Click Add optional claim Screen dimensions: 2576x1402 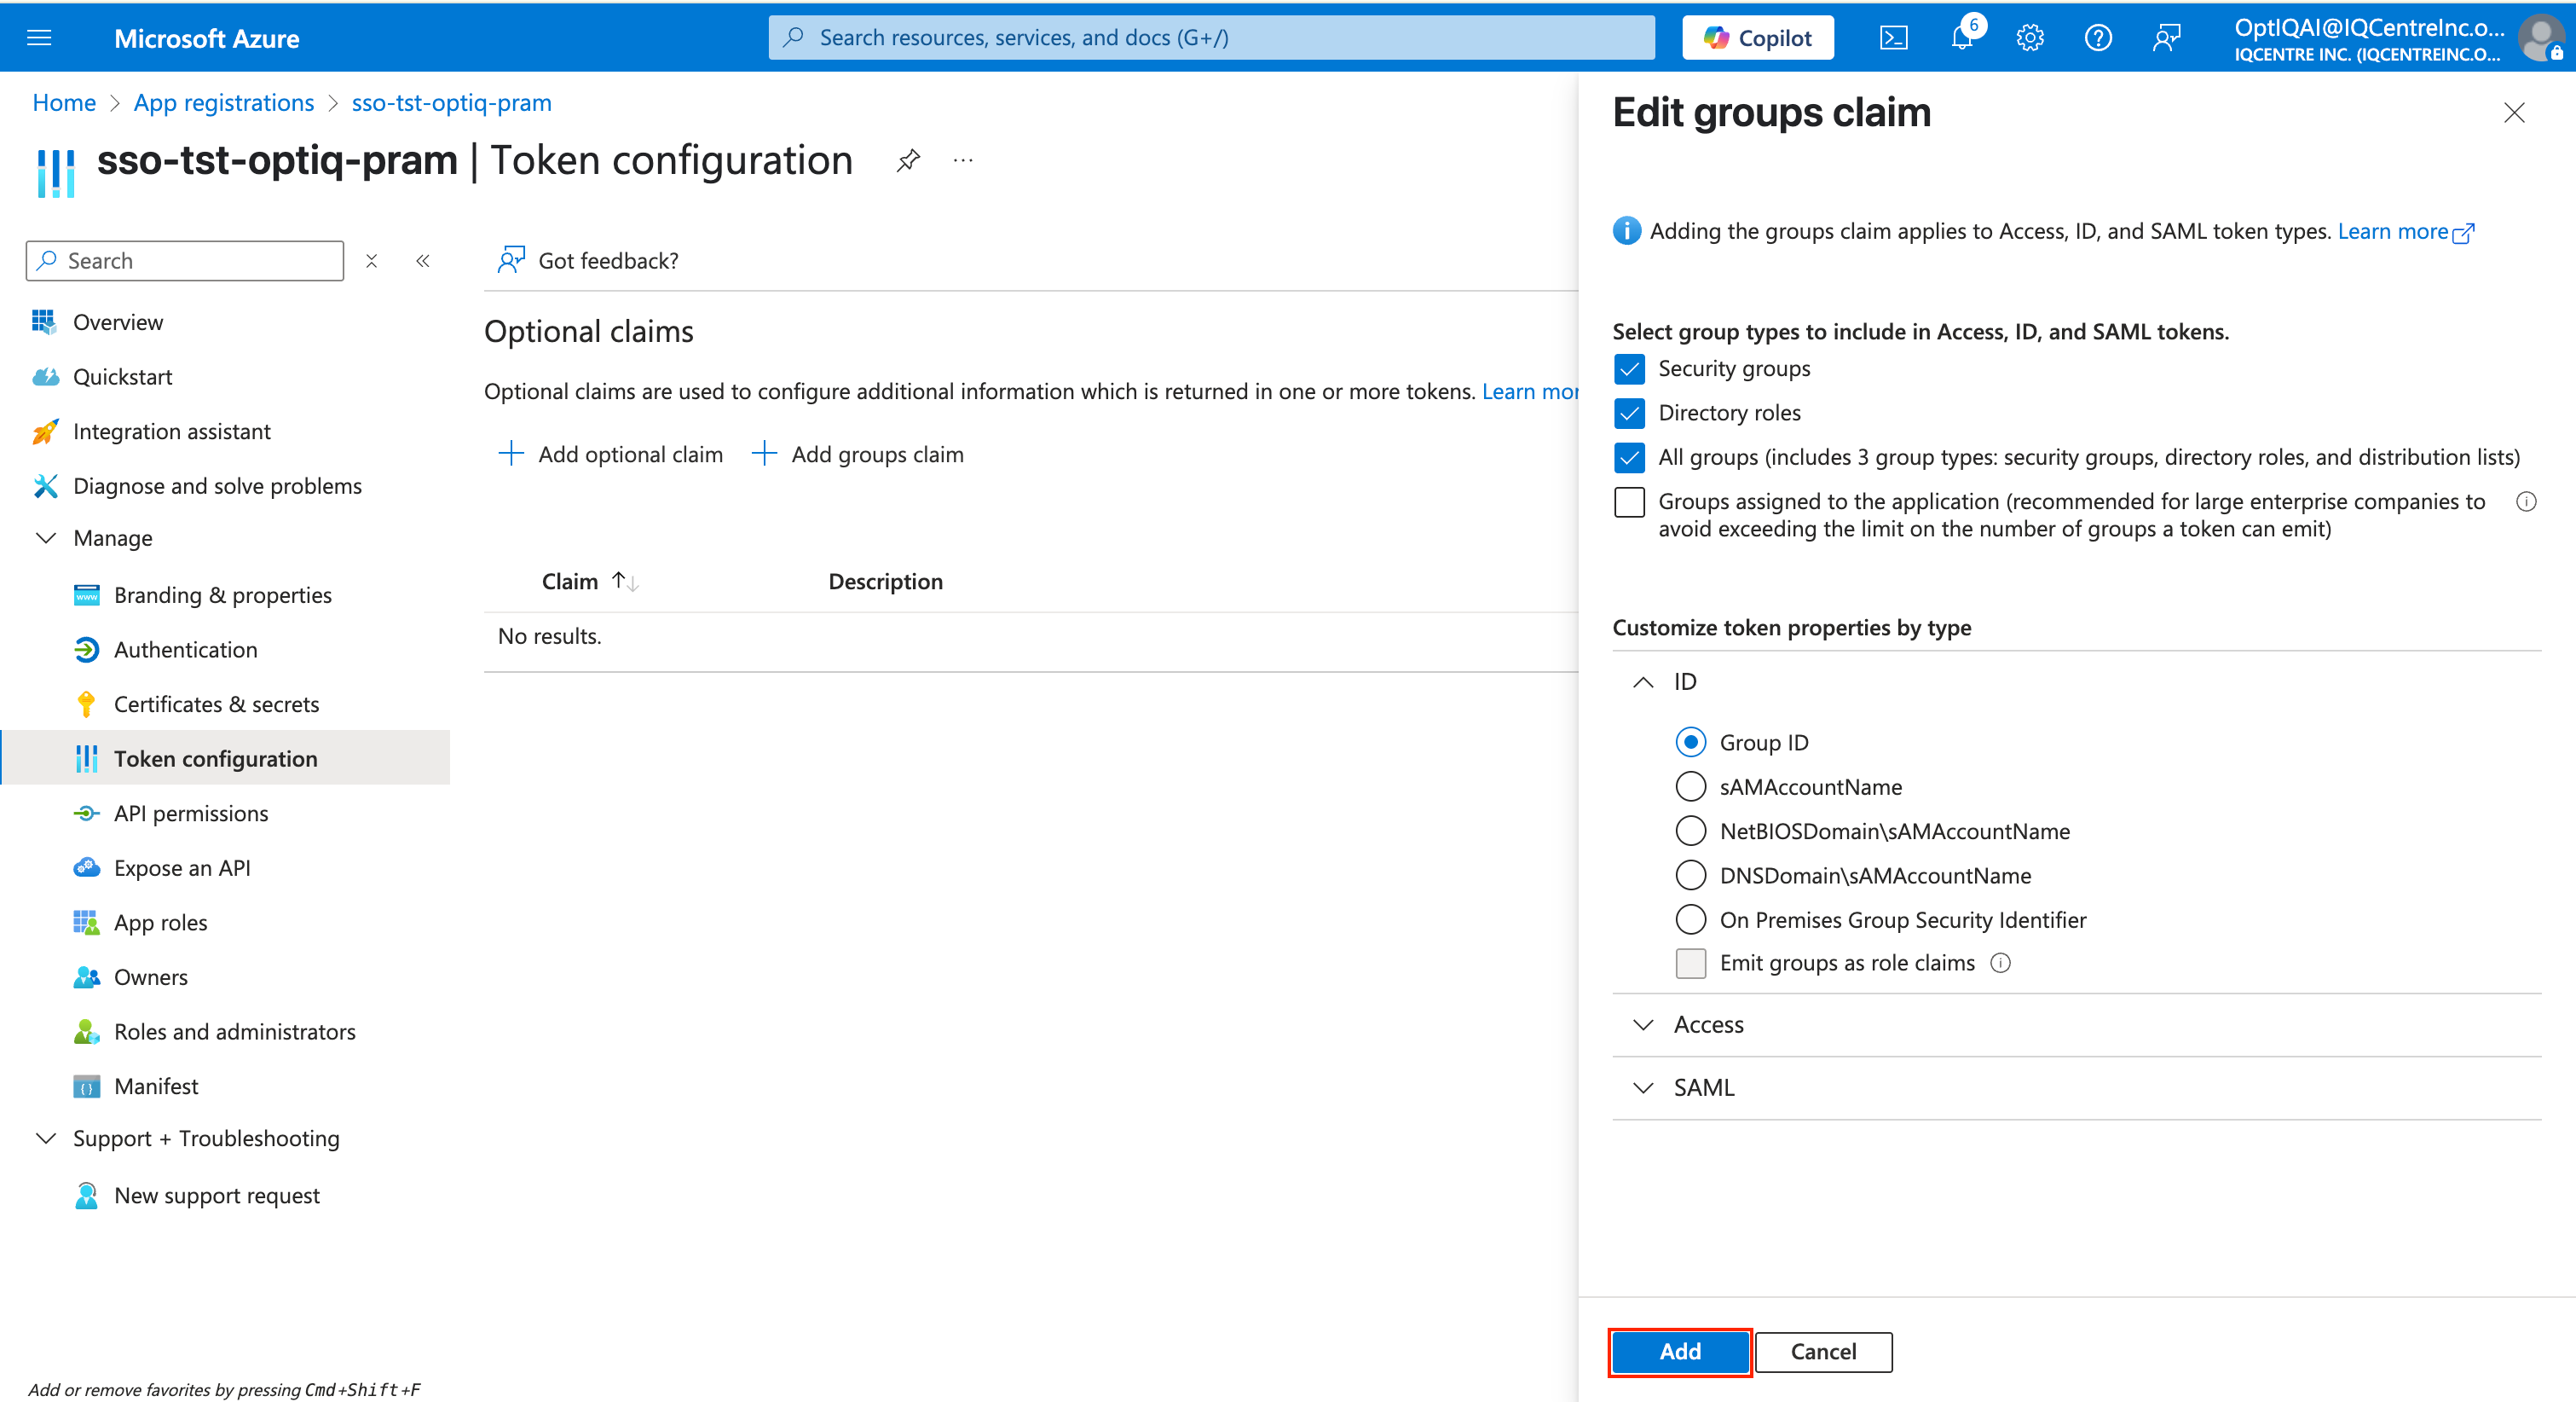coord(611,455)
